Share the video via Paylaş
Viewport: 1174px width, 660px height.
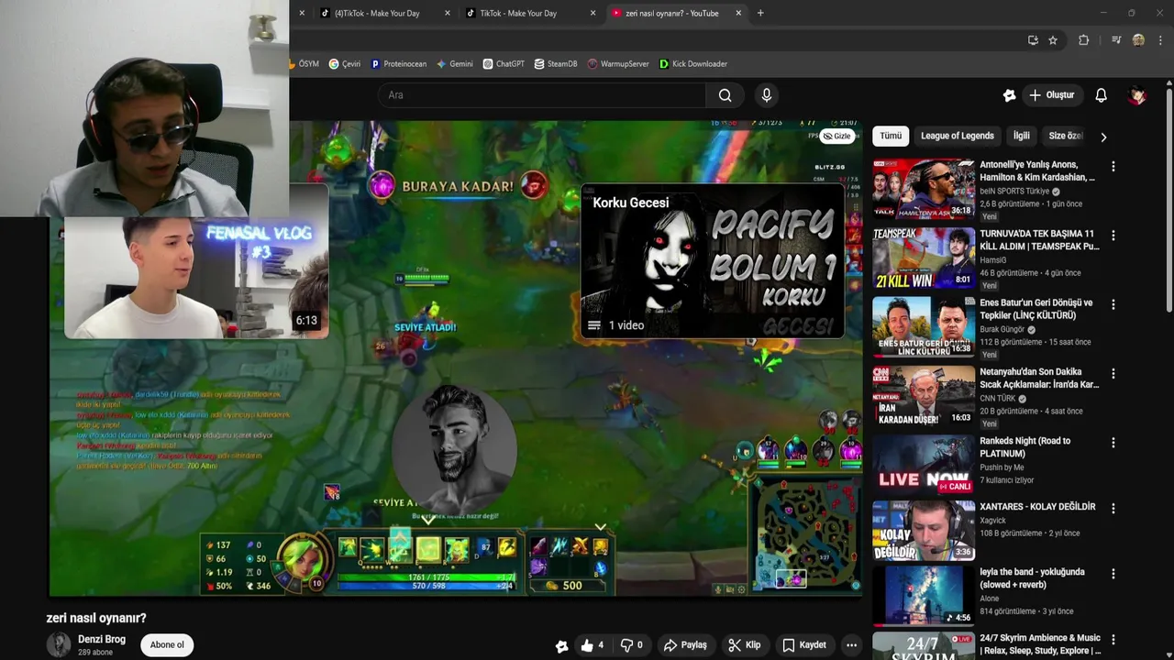point(685,645)
